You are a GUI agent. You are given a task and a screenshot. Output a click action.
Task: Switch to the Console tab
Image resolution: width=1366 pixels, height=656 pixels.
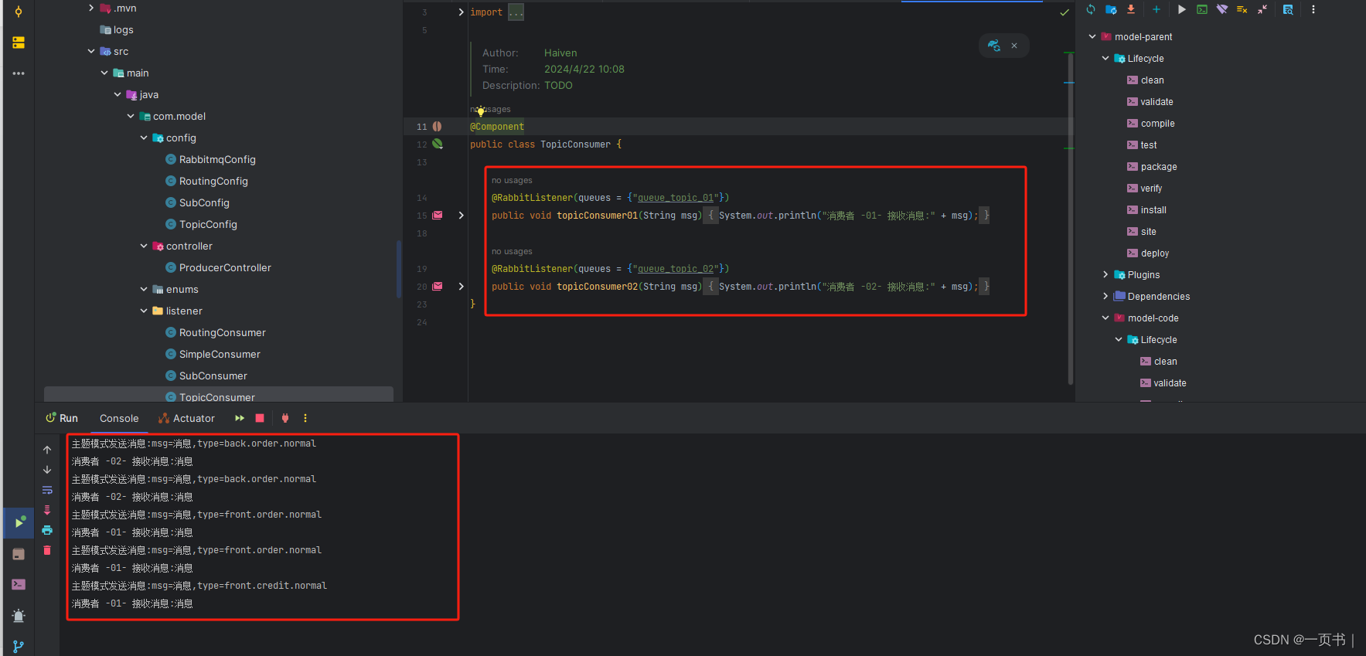[119, 418]
